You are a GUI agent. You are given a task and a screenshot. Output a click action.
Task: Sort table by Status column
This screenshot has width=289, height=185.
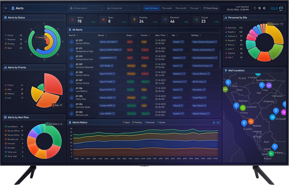[131, 35]
